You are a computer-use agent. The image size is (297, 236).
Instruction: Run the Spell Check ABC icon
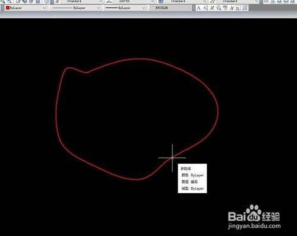click(225, 8)
